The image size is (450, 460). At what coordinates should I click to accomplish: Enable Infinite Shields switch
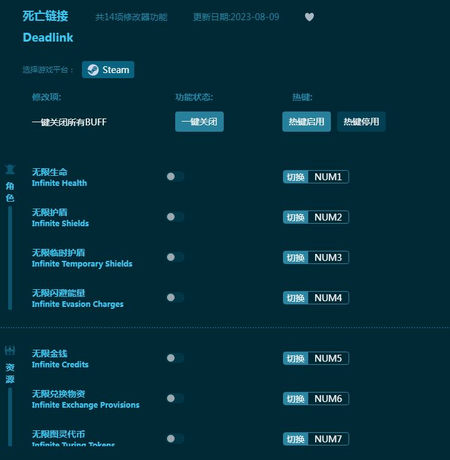[x=175, y=217]
